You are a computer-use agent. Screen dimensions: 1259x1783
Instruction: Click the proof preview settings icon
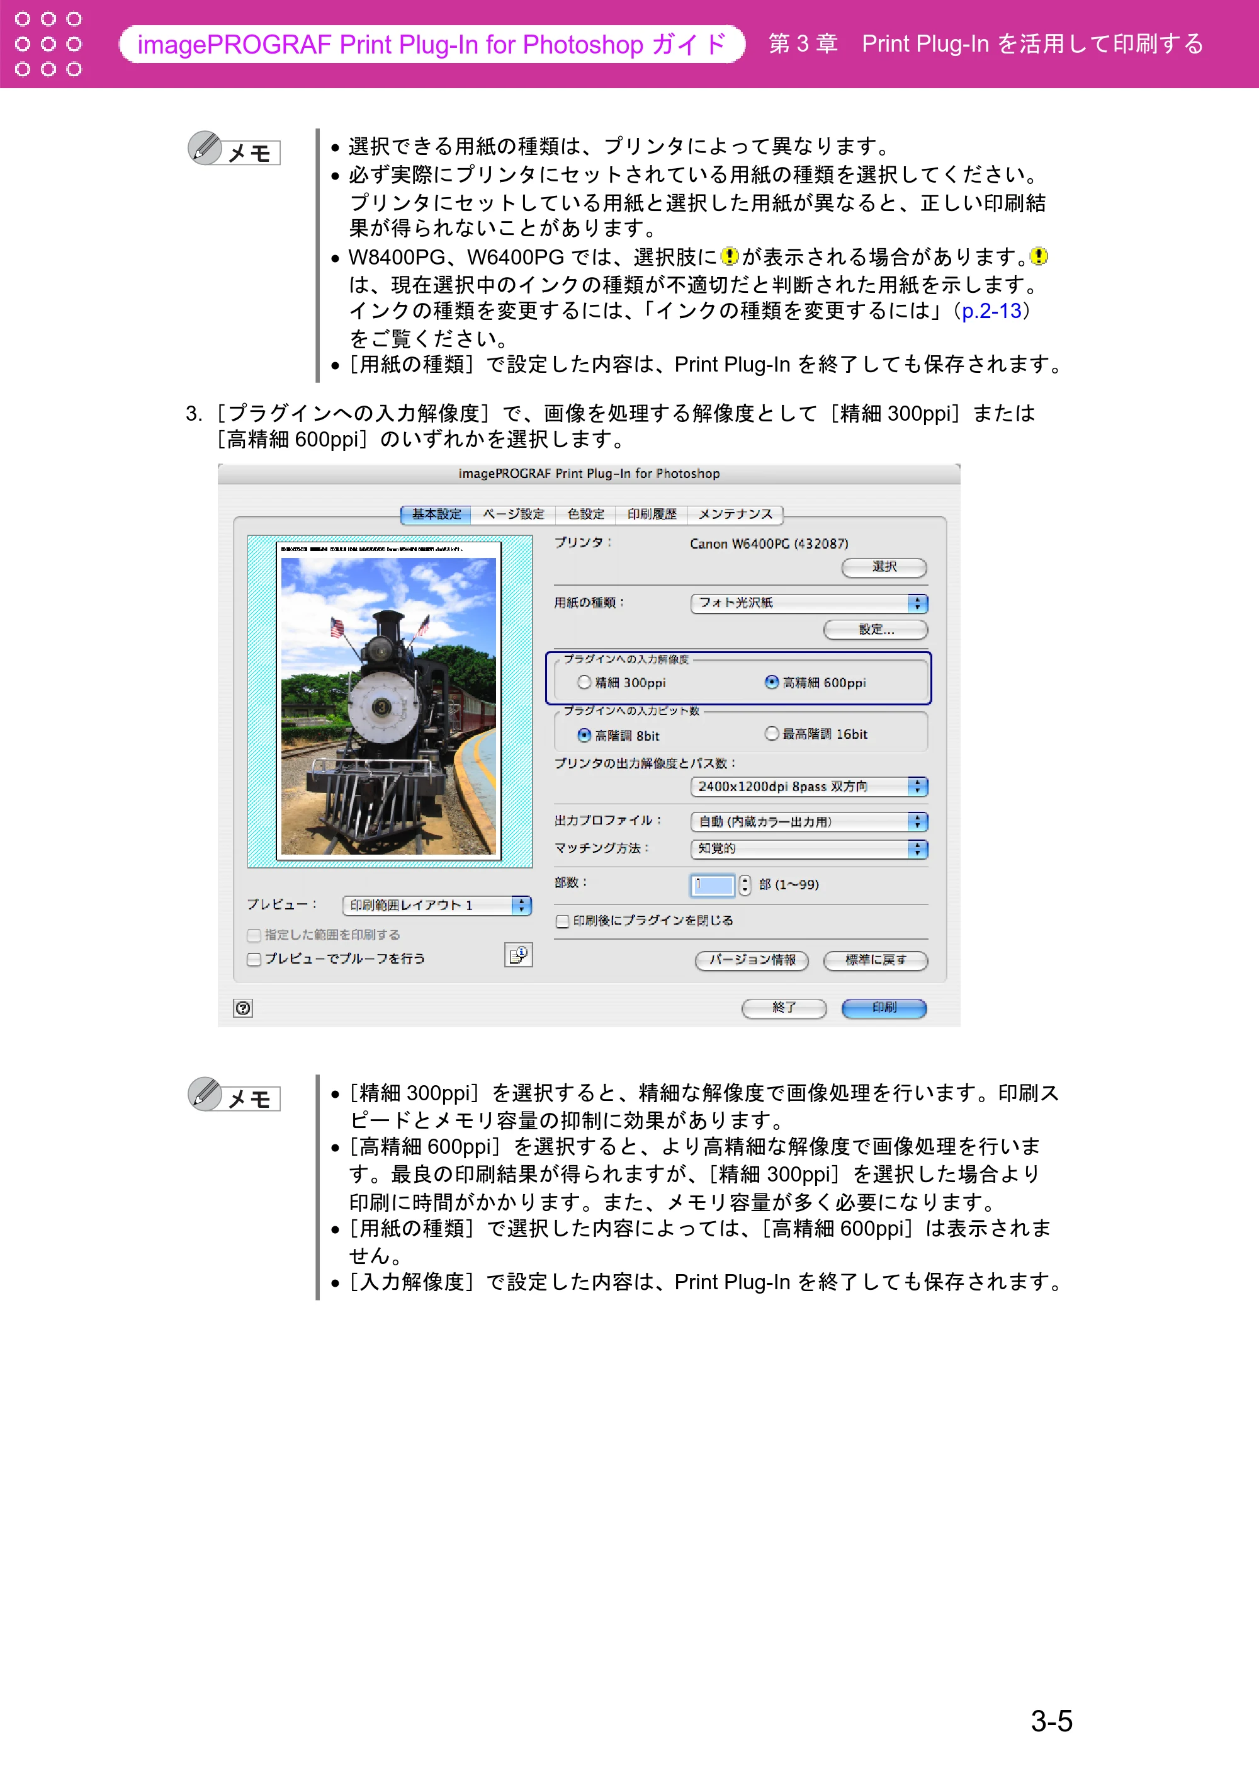click(x=517, y=954)
